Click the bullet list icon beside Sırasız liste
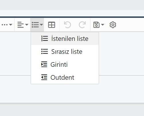144x116 pixels. (45, 52)
